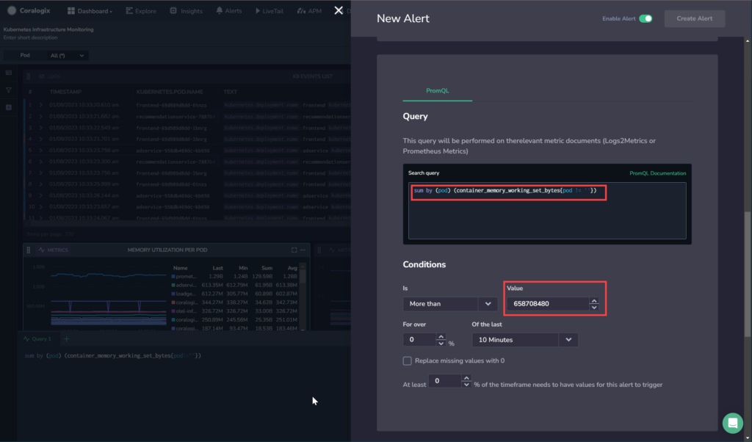The image size is (752, 442).
Task: Click the Coralogix logo
Action: (29, 10)
